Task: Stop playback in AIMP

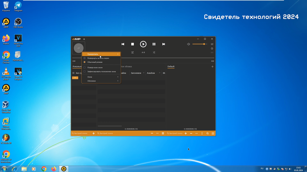Action: coord(133,44)
